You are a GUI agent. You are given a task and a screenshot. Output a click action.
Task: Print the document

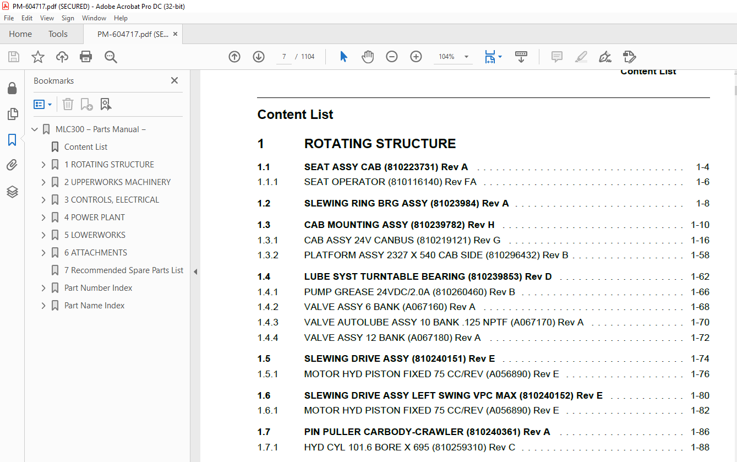(x=86, y=57)
